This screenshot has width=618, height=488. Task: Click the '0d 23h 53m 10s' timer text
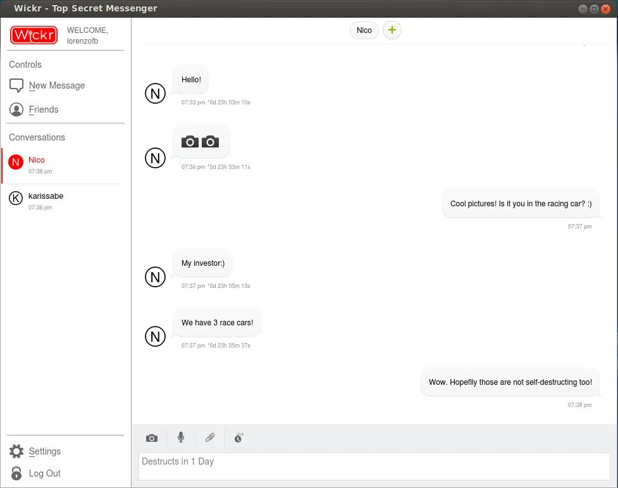point(230,103)
